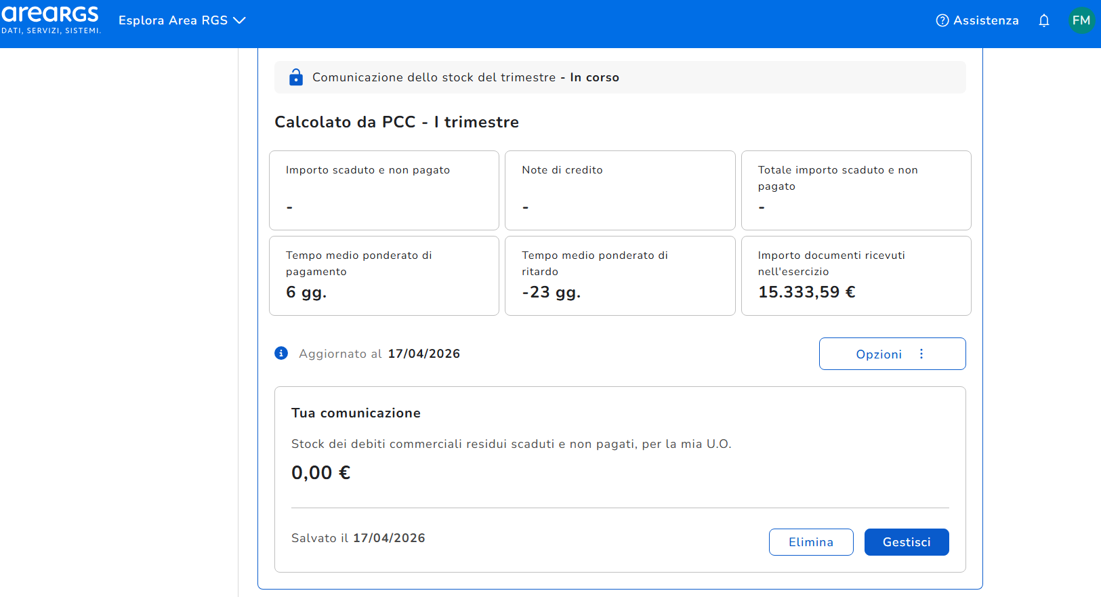Click the 15.333,59 € amount
This screenshot has width=1101, height=597.
pos(807,292)
